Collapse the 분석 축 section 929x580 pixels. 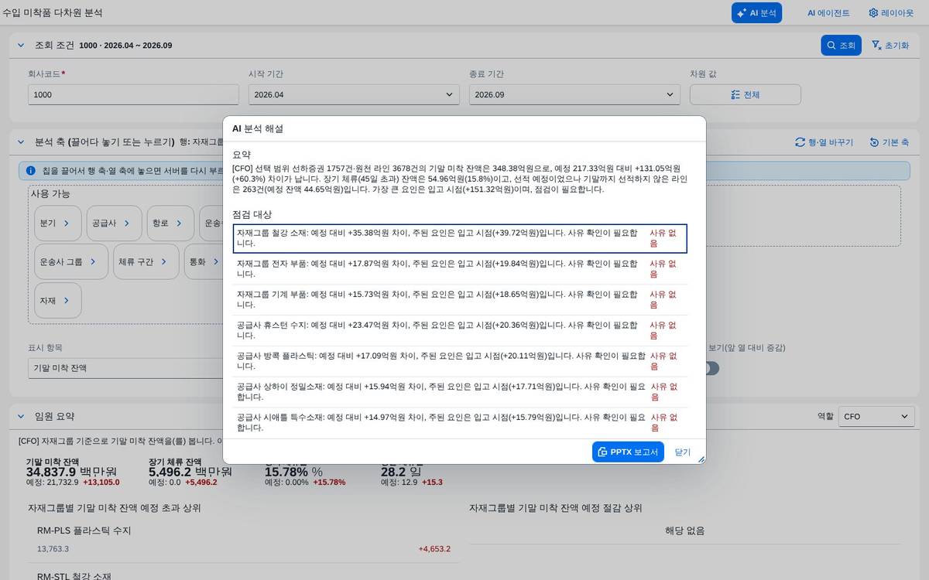click(x=21, y=142)
